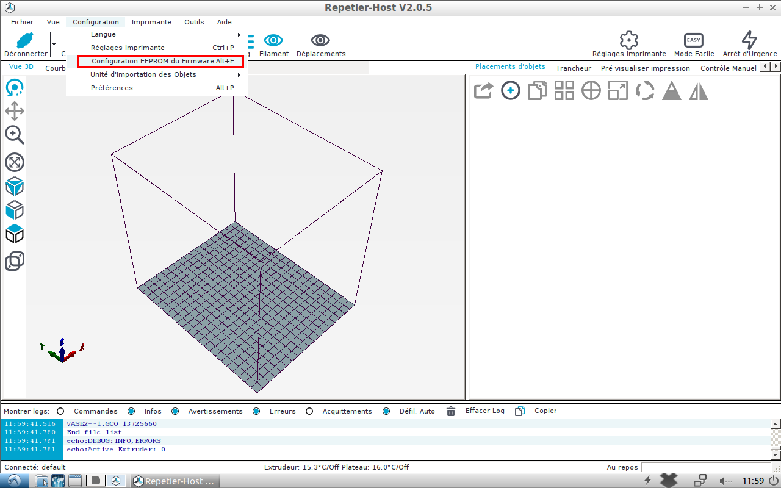Image resolution: width=781 pixels, height=488 pixels.
Task: Rotate object with circular arrows icon
Action: point(645,91)
